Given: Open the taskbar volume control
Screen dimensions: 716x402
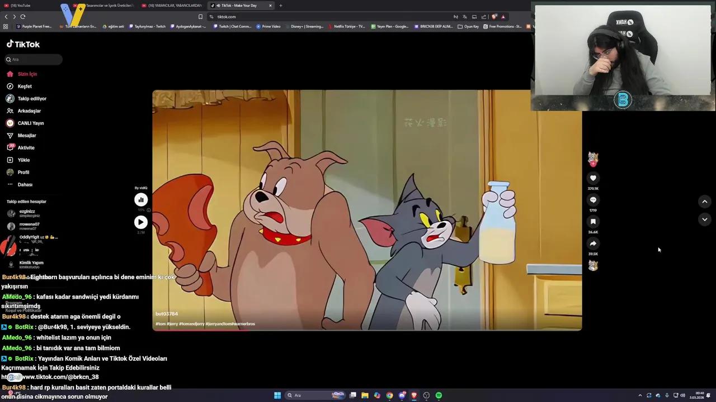Looking at the screenshot, I should 682,395.
